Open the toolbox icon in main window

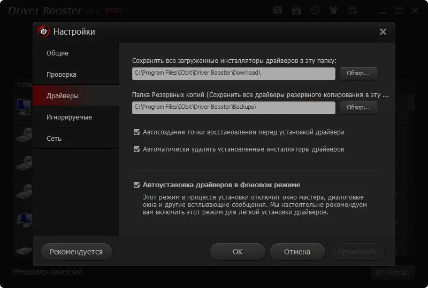[296, 11]
